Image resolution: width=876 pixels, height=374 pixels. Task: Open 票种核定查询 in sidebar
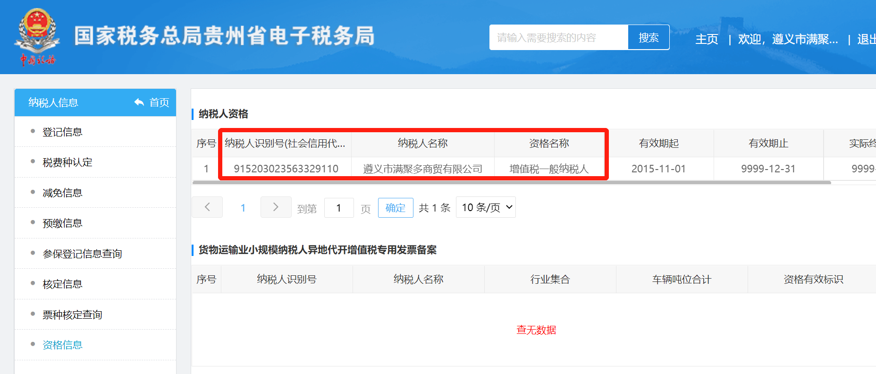72,315
